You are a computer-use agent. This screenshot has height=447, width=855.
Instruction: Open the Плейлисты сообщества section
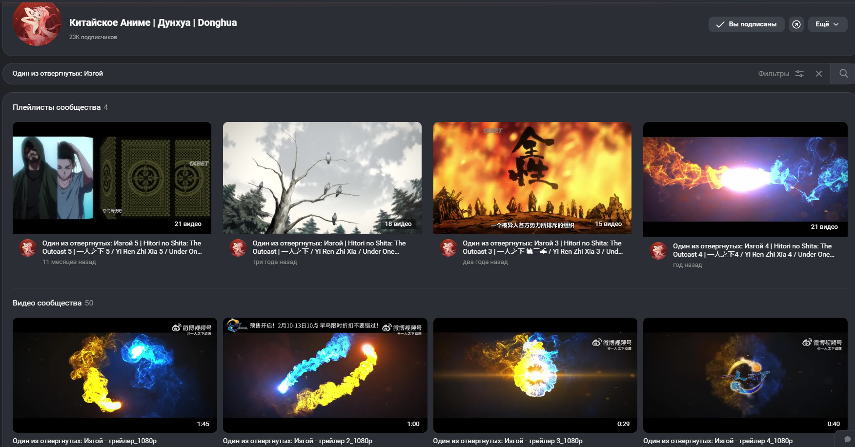(57, 107)
